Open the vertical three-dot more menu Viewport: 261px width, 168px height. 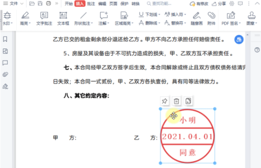249,3
